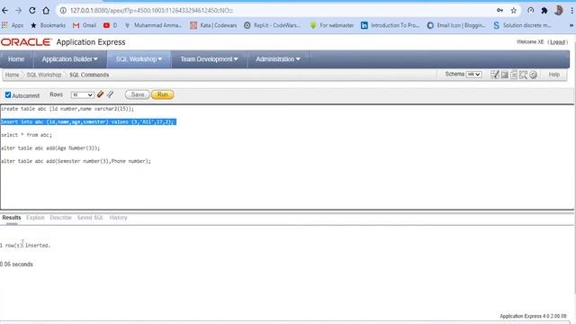The height and width of the screenshot is (324, 576).
Task: Click the highlighted insert into abc line
Action: (88, 121)
